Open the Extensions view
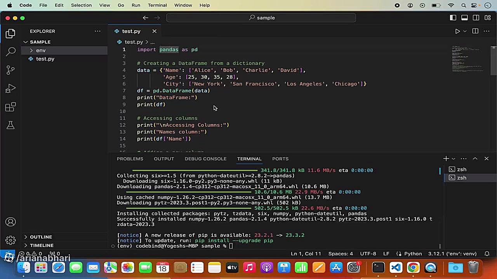 click(10, 107)
